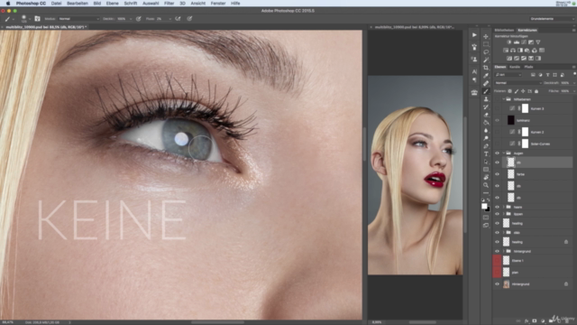Hide the farbe layer

coord(497,174)
